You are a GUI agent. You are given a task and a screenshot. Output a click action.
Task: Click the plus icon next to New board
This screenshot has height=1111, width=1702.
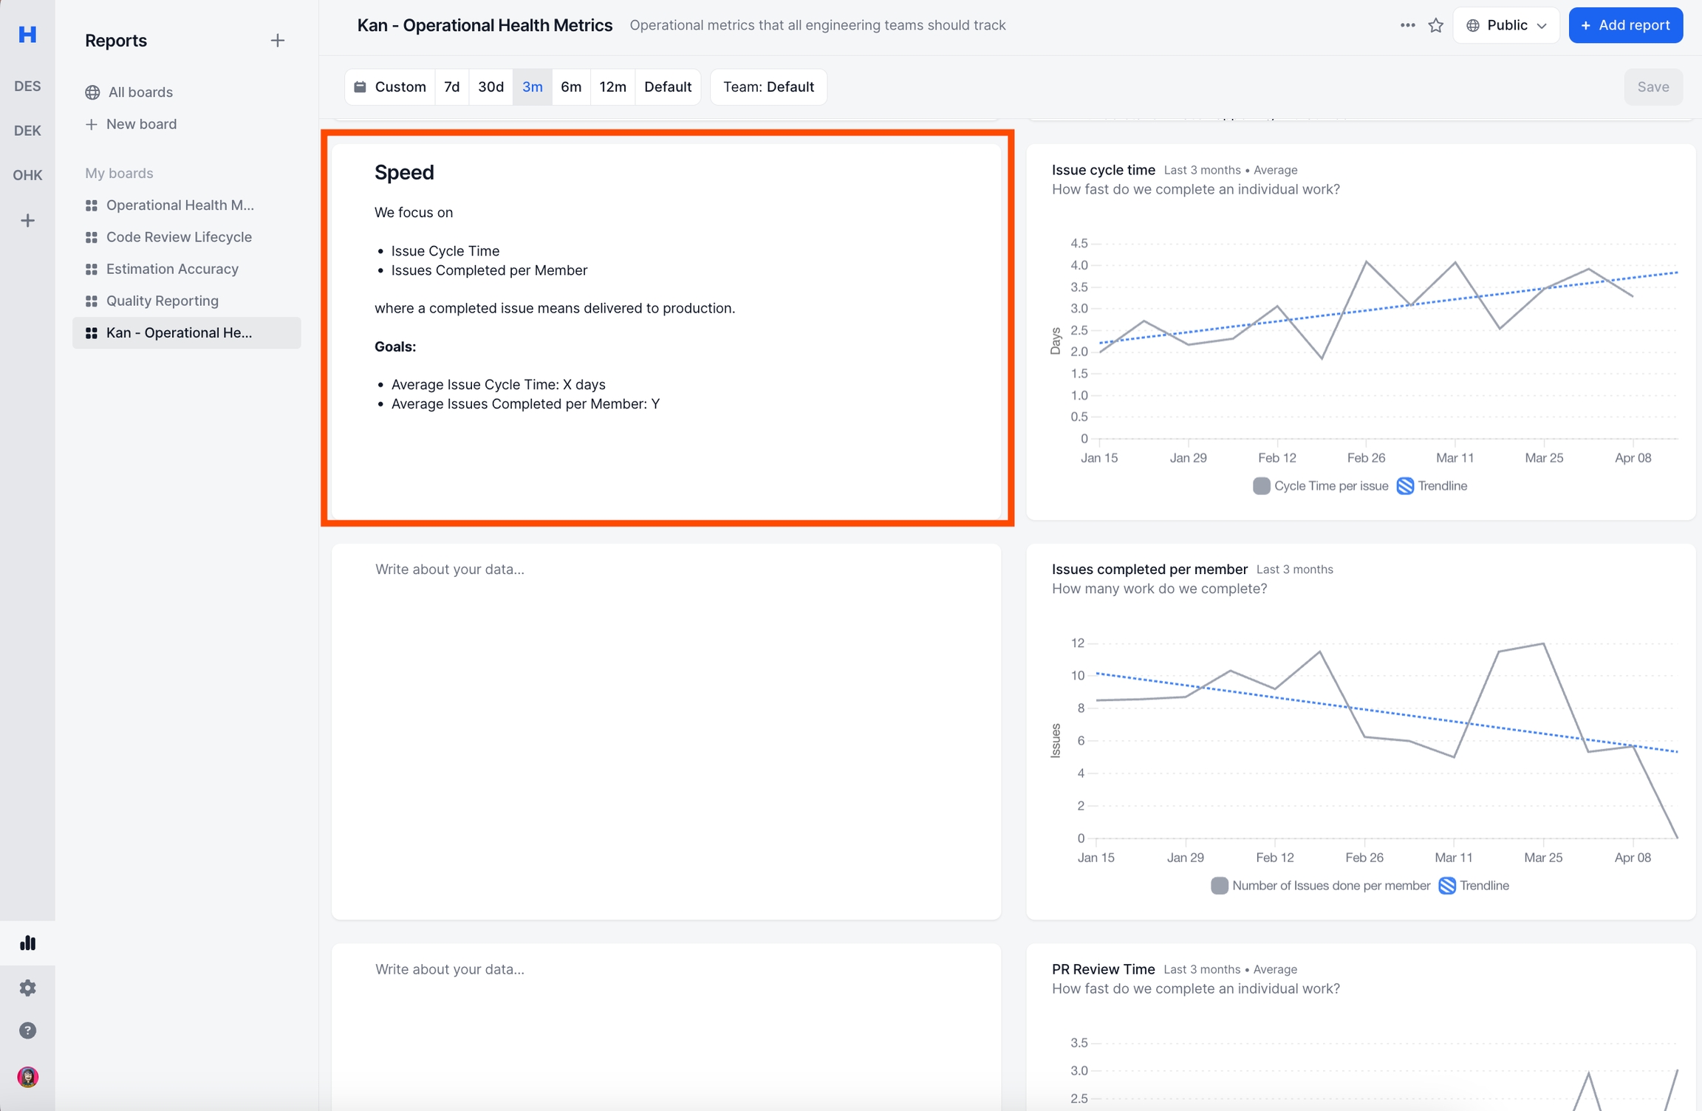(92, 124)
